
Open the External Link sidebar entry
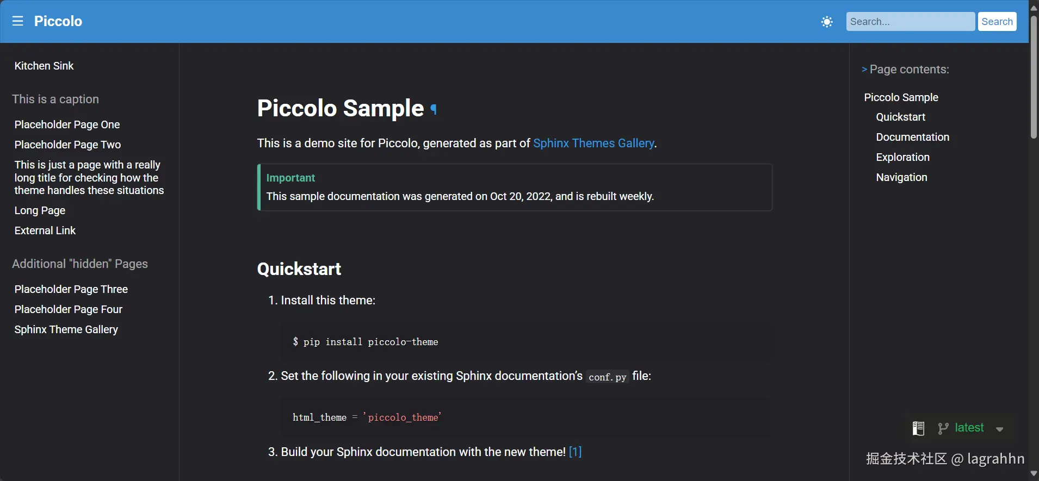(x=45, y=230)
